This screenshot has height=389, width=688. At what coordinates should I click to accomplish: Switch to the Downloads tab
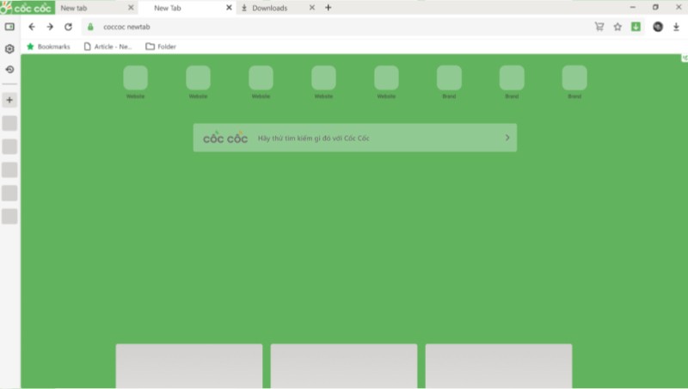point(269,8)
